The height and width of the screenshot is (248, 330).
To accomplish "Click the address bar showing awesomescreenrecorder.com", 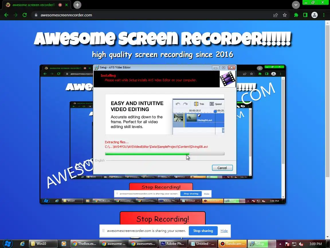I will click(152, 15).
